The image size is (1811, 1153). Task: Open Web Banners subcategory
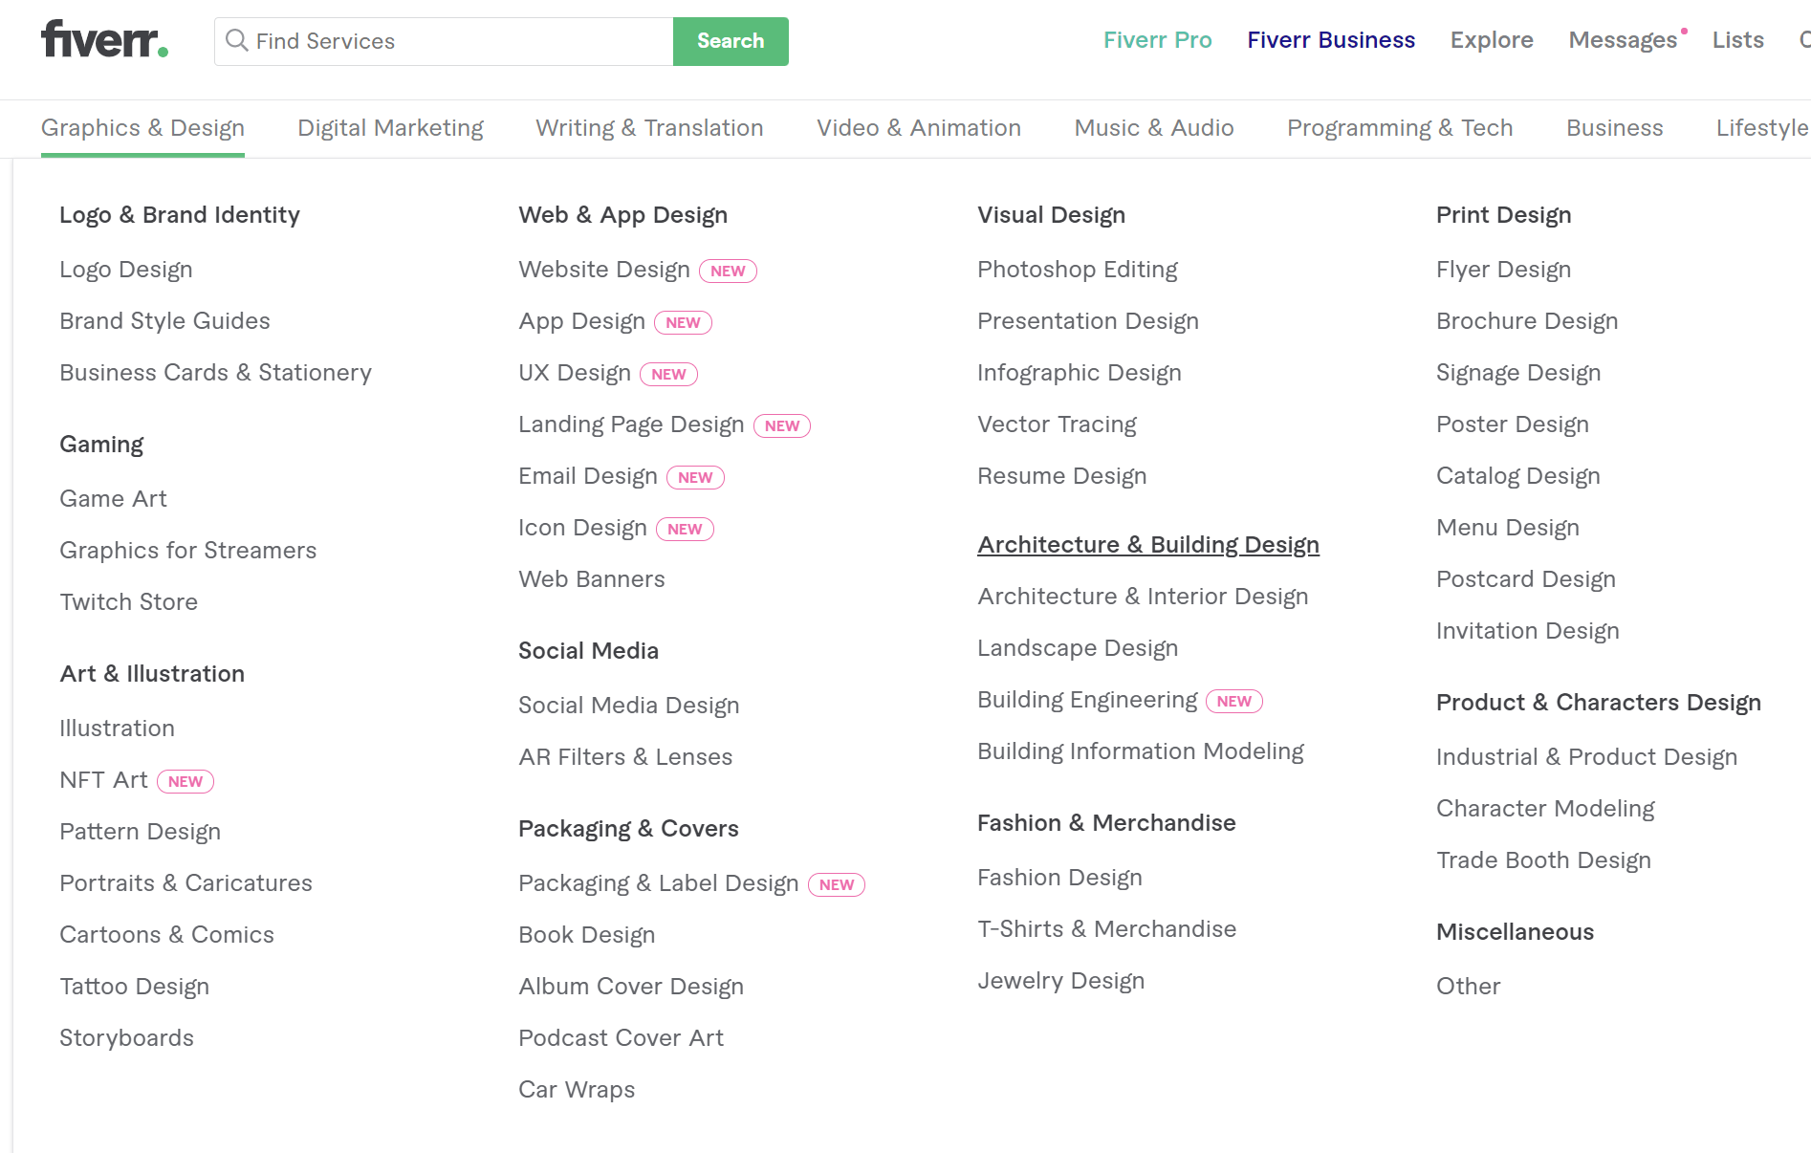(592, 579)
